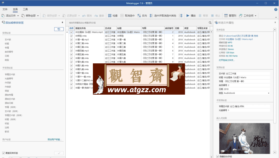The width and height of the screenshot is (279, 158).
Task: Click the file list vertical scrollbar up arrow
Action: point(211,32)
